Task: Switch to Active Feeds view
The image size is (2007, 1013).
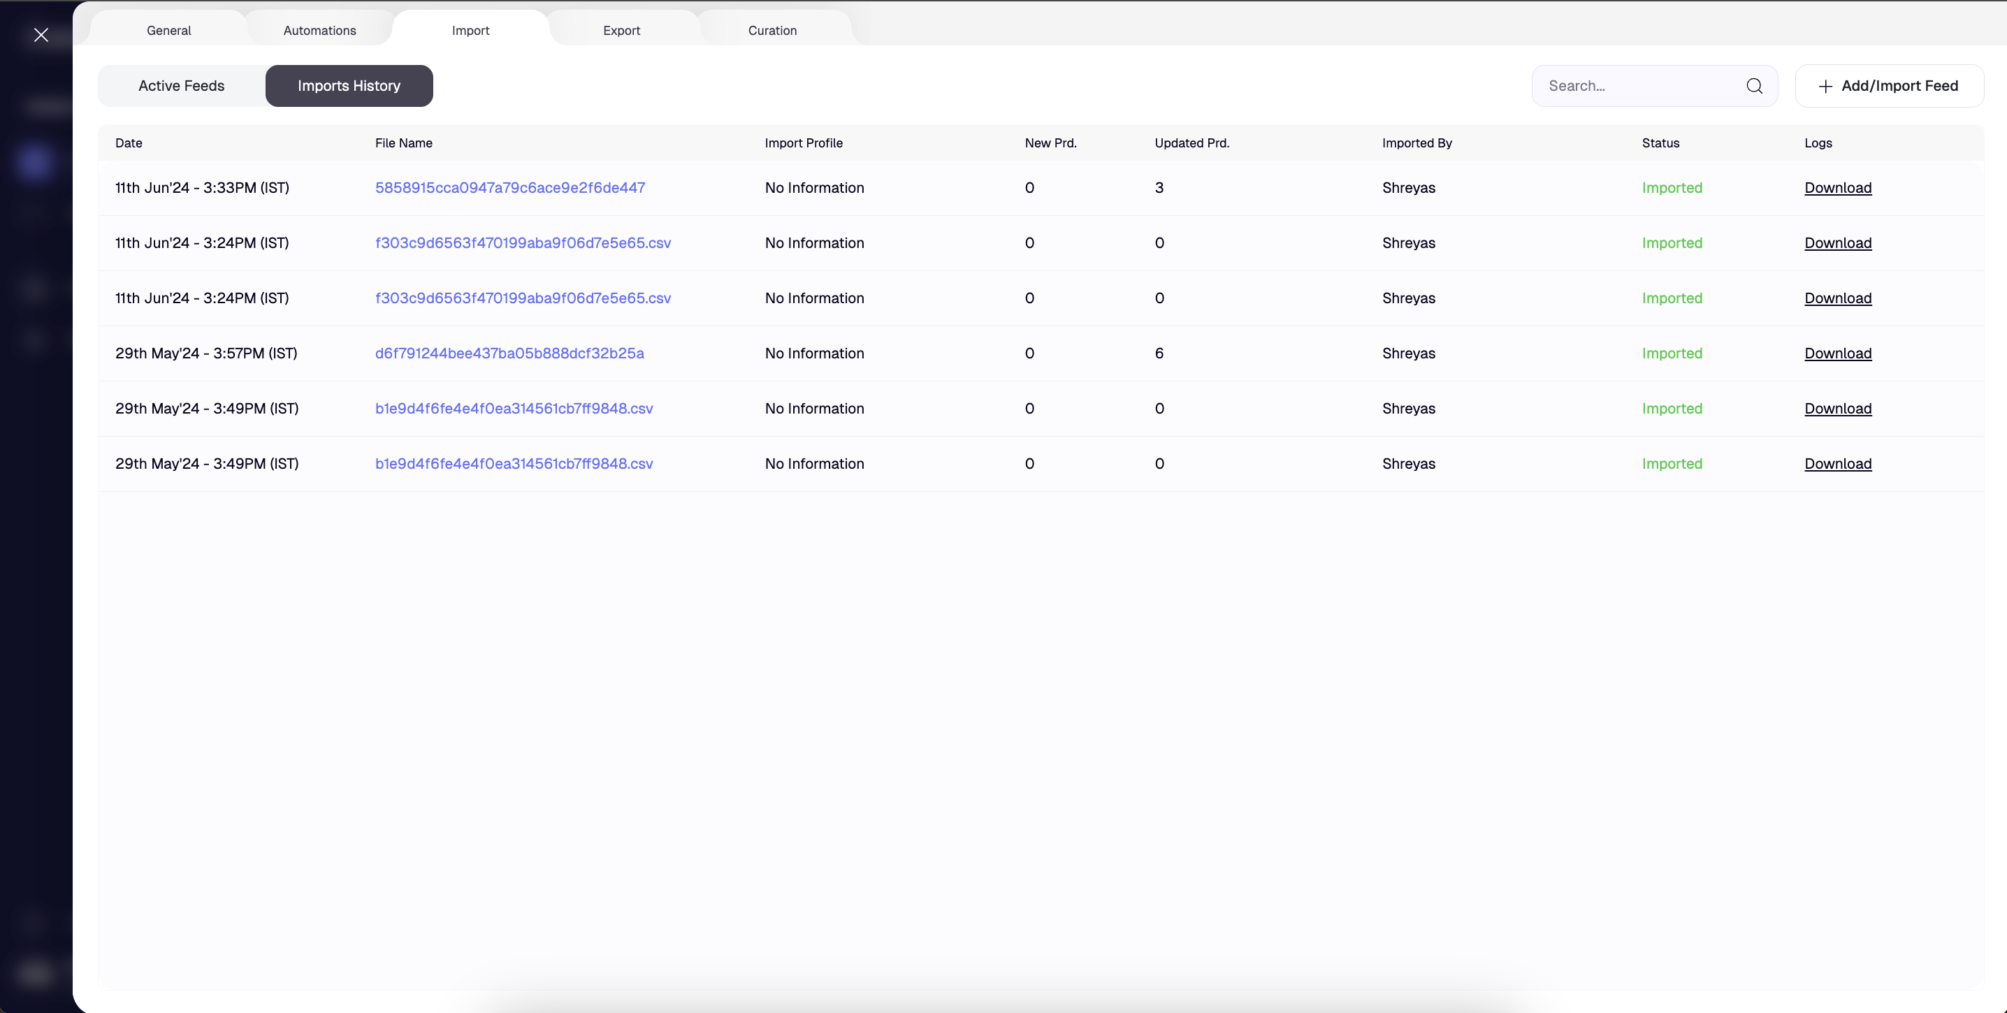Action: tap(182, 86)
